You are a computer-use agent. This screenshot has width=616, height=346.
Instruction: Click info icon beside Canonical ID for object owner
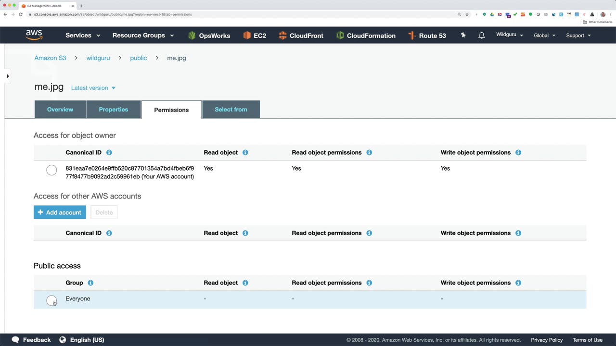point(109,152)
